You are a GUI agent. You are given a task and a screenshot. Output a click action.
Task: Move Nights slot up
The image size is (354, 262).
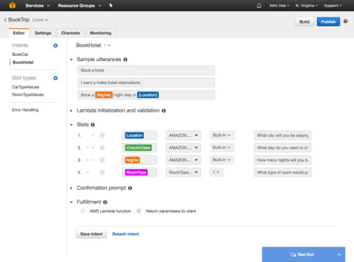(x=88, y=160)
